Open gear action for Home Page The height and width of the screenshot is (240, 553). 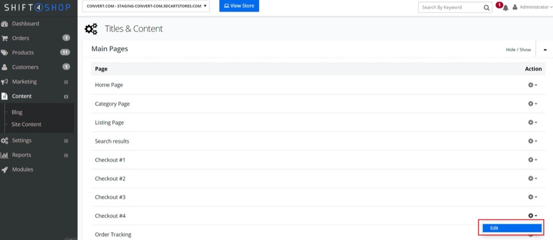(x=532, y=85)
